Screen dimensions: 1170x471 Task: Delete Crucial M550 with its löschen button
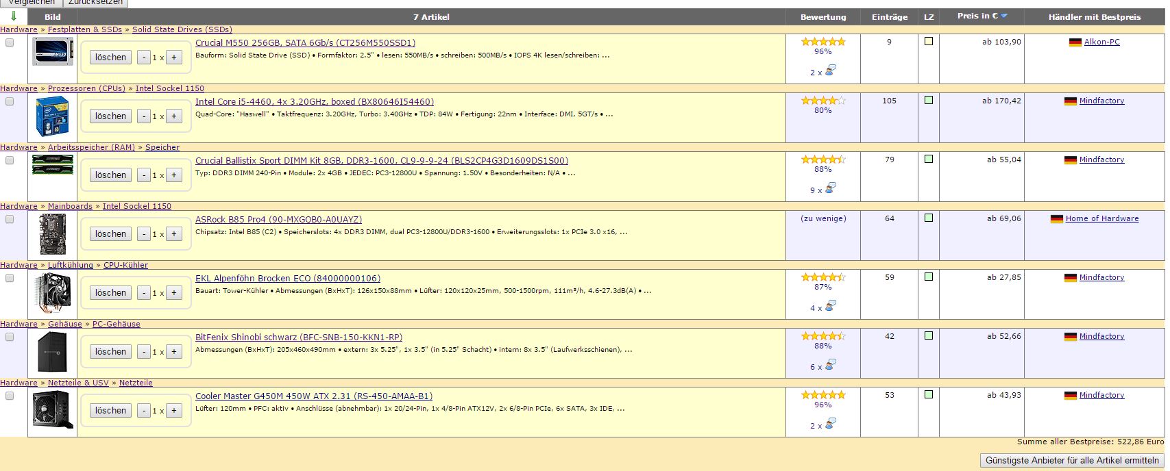110,58
